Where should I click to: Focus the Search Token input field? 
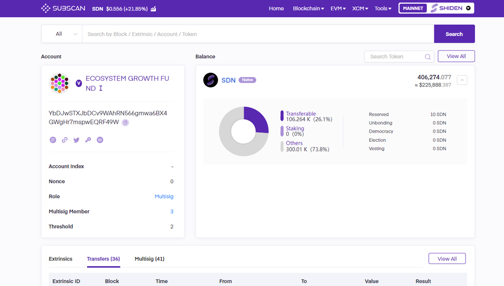tap(394, 57)
